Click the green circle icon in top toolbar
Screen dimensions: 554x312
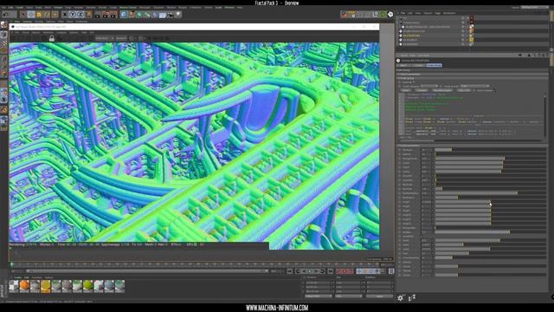(383, 14)
